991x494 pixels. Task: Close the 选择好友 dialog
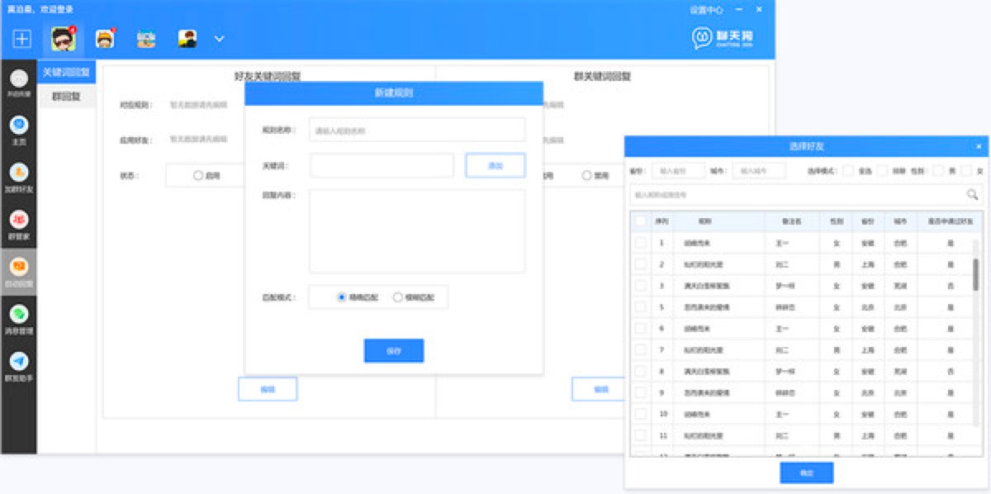pyautogui.click(x=979, y=146)
